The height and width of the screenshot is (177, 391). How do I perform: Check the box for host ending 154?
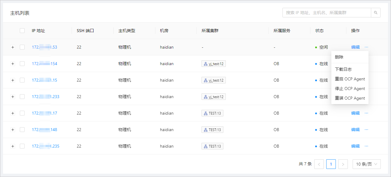pyautogui.click(x=22, y=64)
